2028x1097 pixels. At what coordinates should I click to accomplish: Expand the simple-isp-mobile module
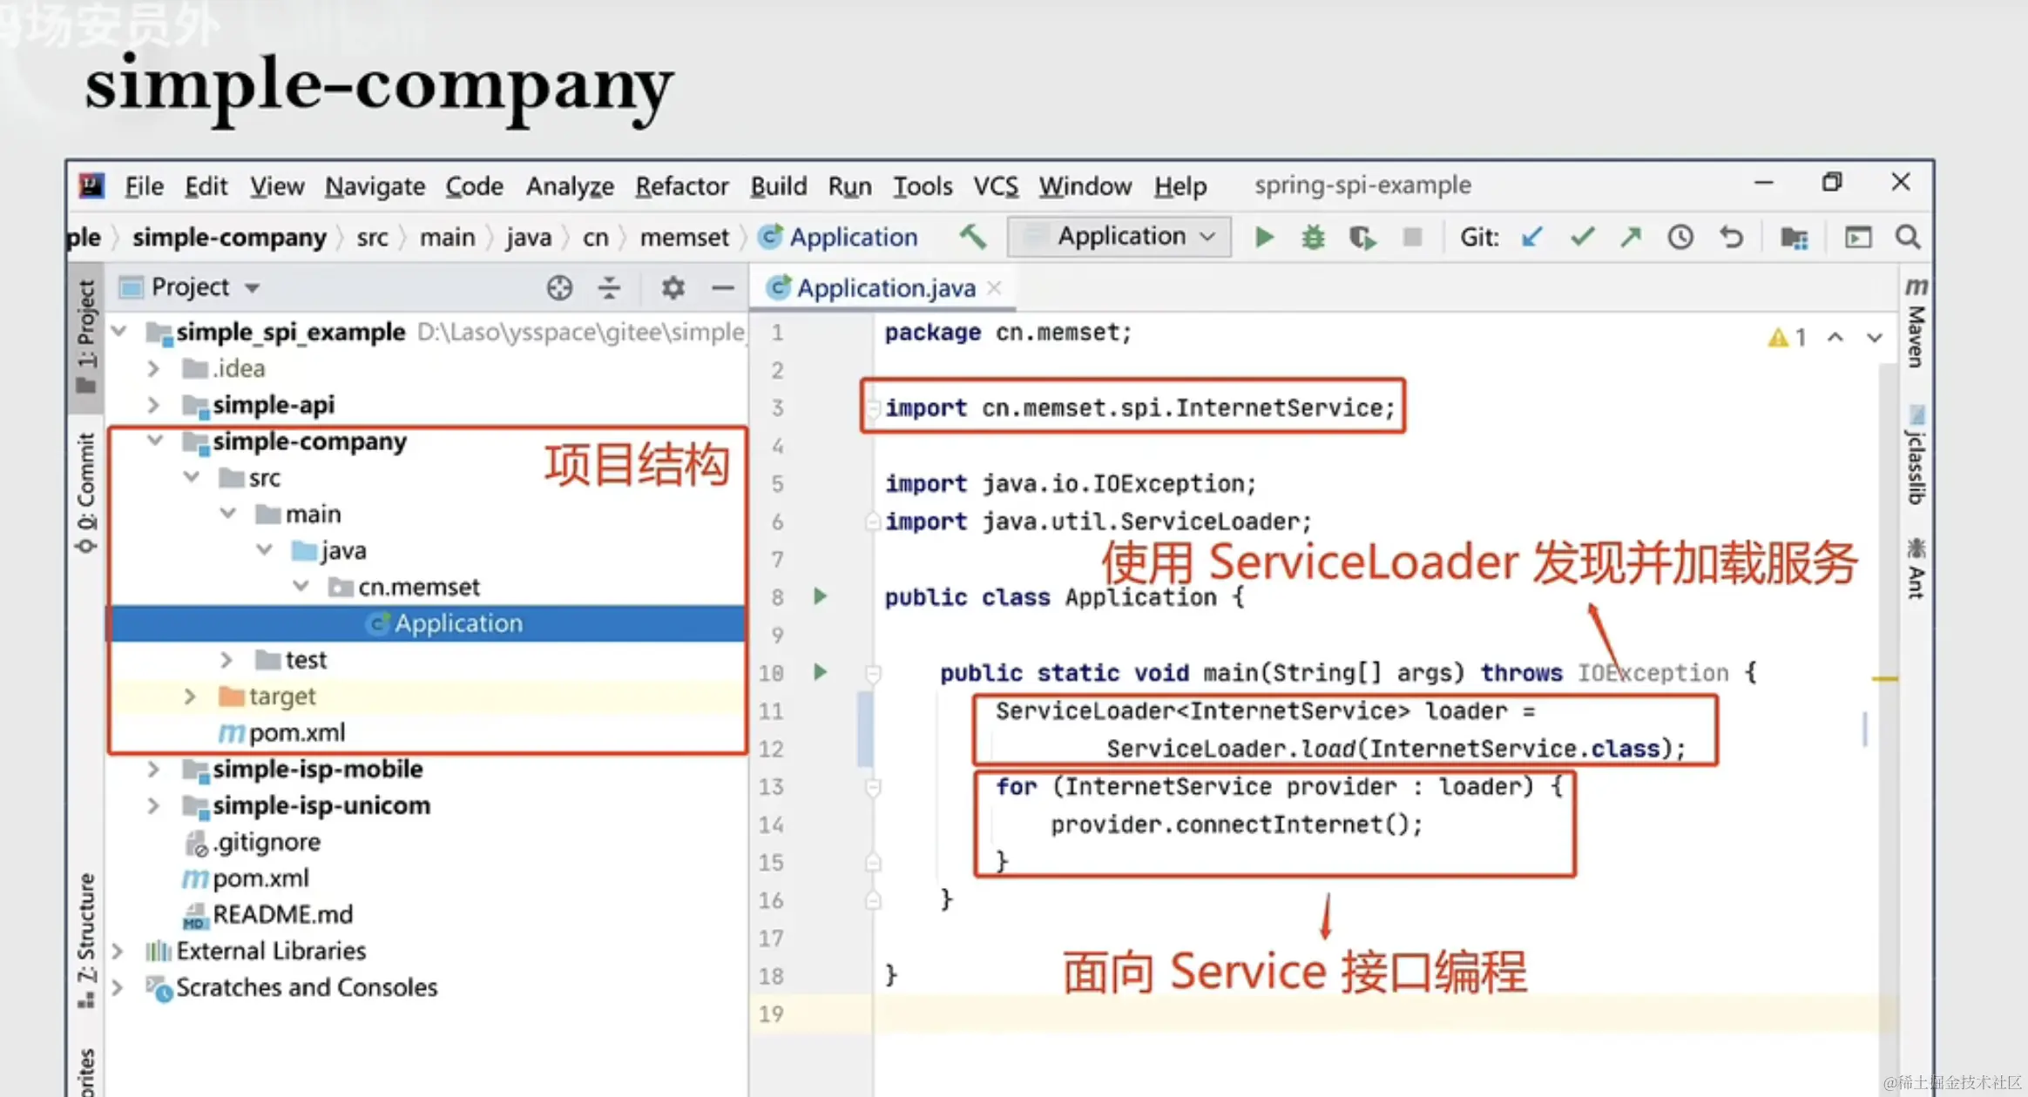[x=153, y=770]
